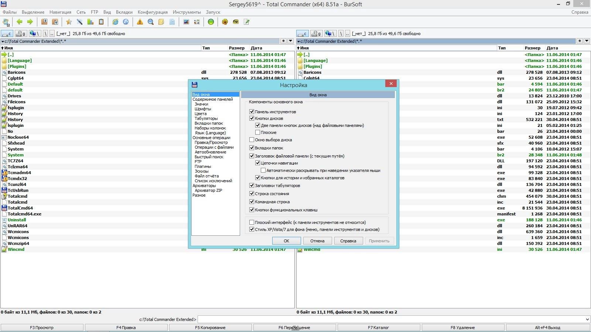
Task: Open left panel favorites asterisk button
Action: click(284, 41)
